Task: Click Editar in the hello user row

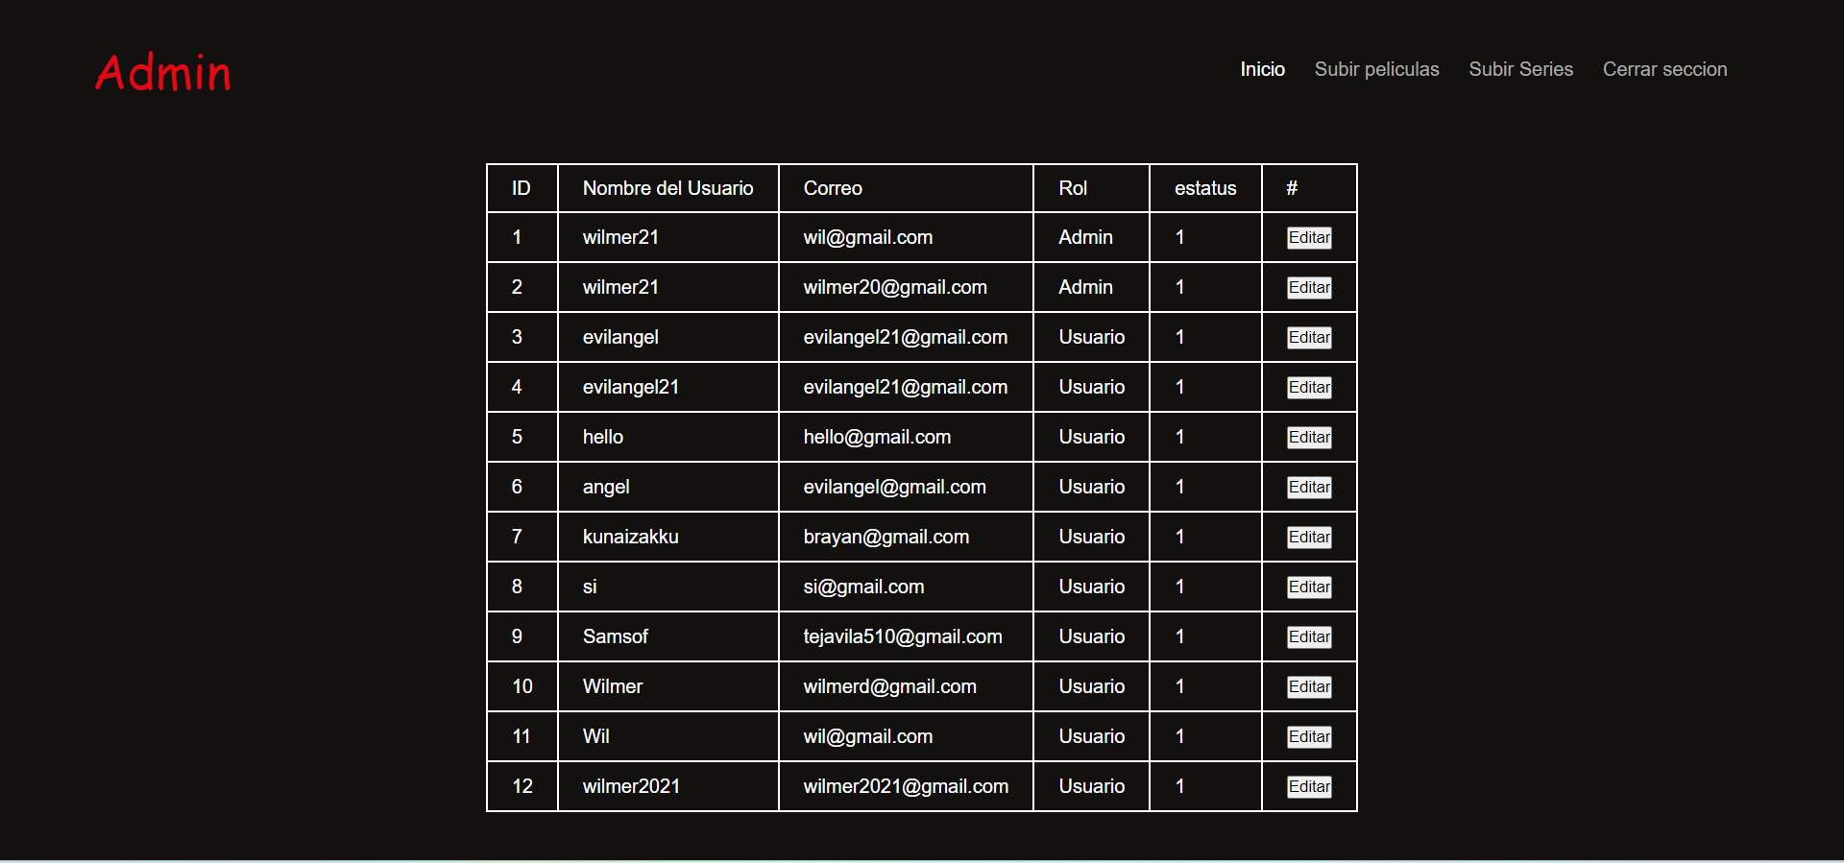Action: click(x=1309, y=437)
